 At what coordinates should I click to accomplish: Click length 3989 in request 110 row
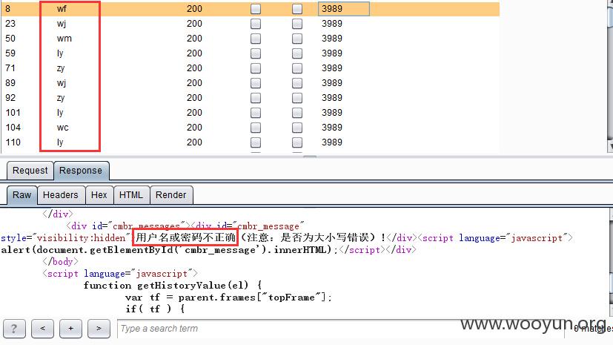[x=332, y=142]
